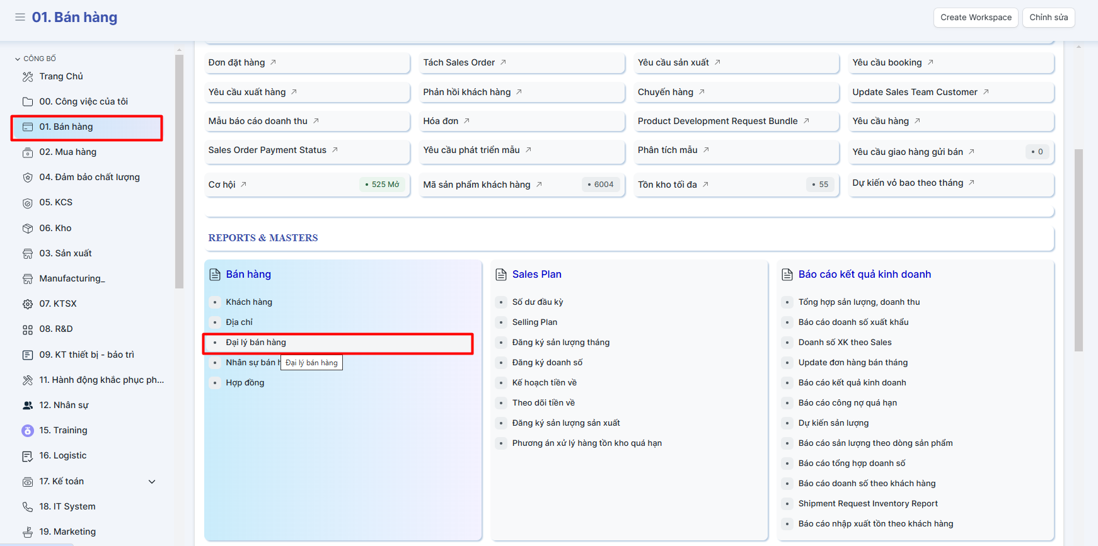Viewport: 1098px width, 546px height.
Task: Open the Khách hàng report link
Action: tap(249, 302)
